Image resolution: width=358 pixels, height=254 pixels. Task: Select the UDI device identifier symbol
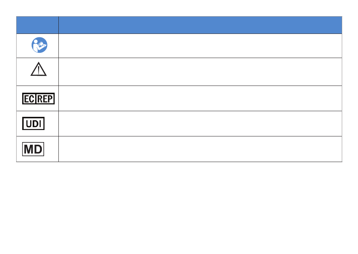[33, 123]
